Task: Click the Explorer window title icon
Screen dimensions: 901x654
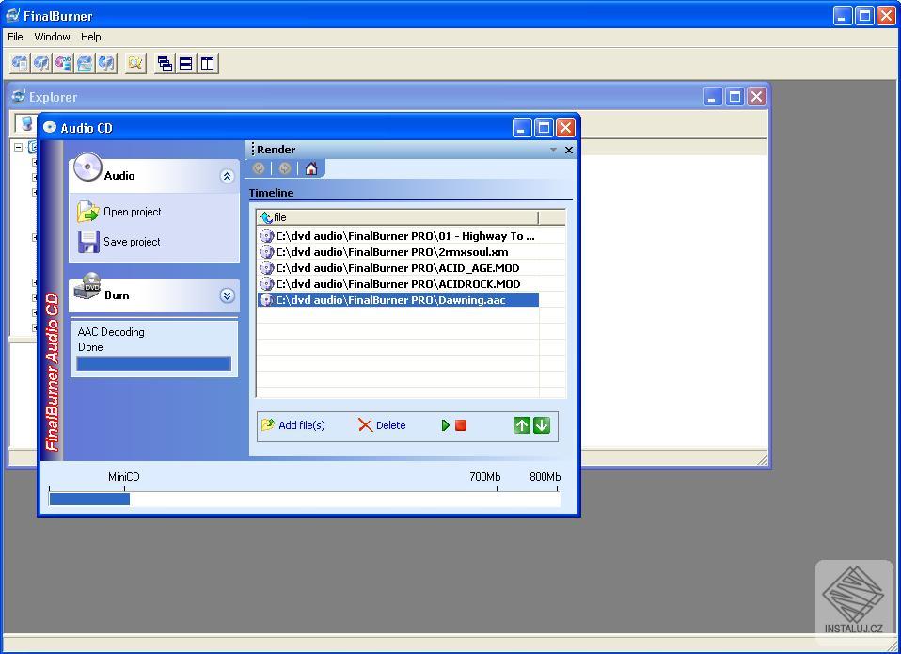Action: click(19, 96)
